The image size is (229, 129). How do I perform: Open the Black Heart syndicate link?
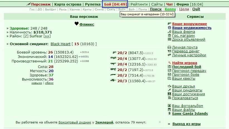click(60, 44)
